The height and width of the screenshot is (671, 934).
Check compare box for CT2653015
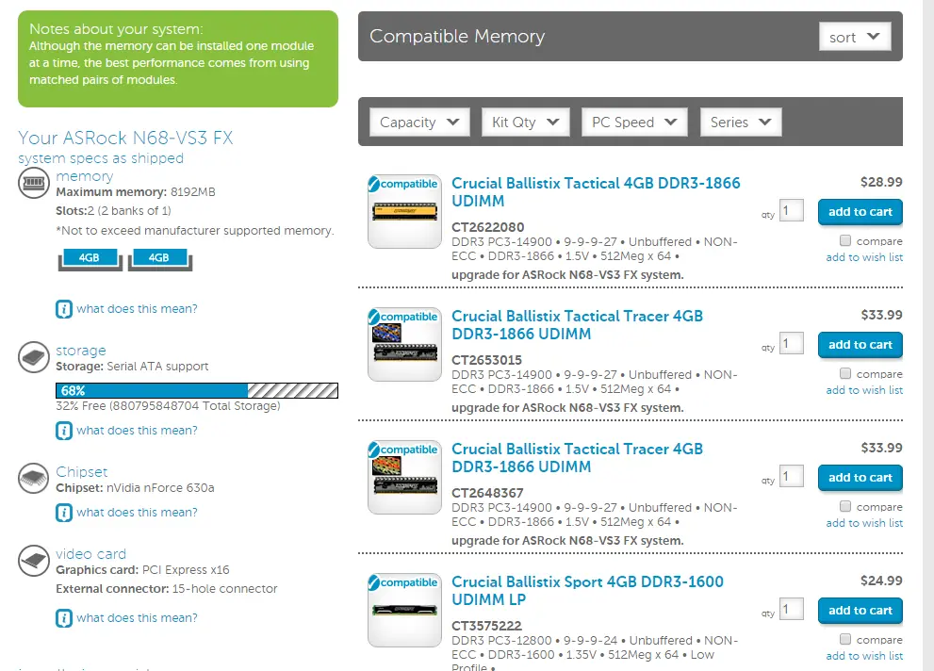point(845,373)
